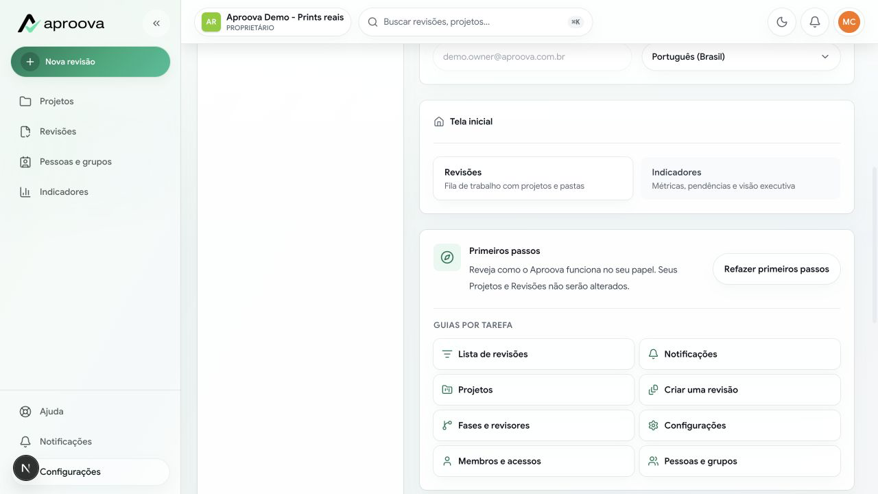Click the gear icon in Configurações guide
Screen dimensions: 878x494
(x=653, y=425)
